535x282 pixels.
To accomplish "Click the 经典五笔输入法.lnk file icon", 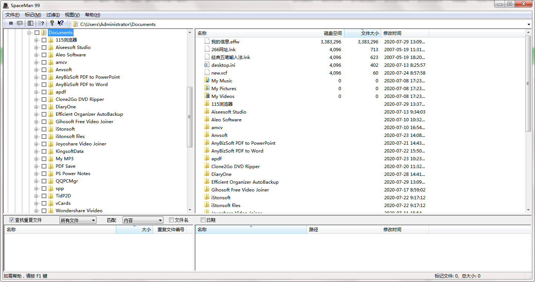I will point(207,57).
